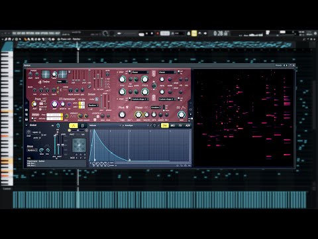Open the Timbre 2 harmonic preview
The height and width of the screenshot is (239, 318).
pos(62,74)
